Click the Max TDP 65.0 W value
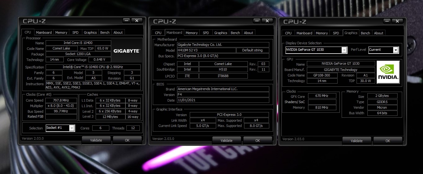Image resolution: width=423 pixels, height=174 pixels. (102, 49)
